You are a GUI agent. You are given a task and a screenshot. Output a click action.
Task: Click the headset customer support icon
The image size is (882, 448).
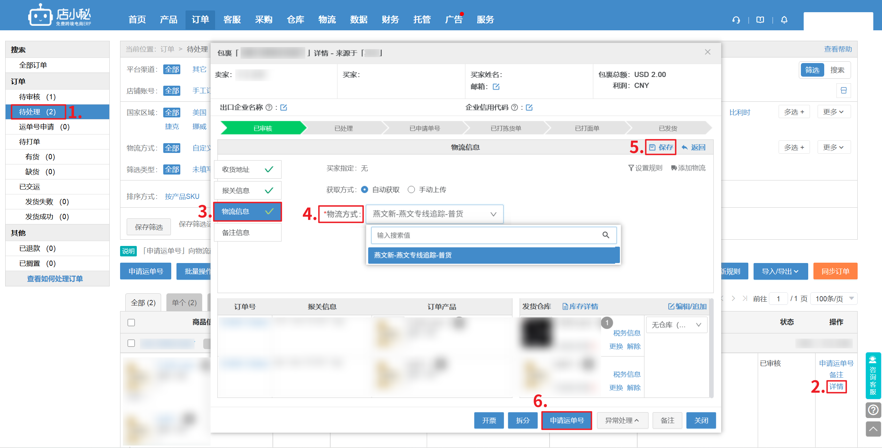[736, 20]
